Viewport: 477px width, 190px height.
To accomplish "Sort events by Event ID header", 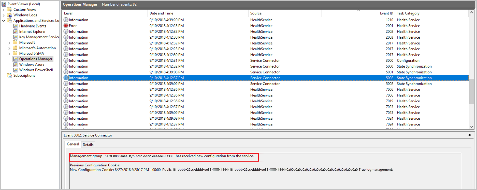I will pos(358,13).
